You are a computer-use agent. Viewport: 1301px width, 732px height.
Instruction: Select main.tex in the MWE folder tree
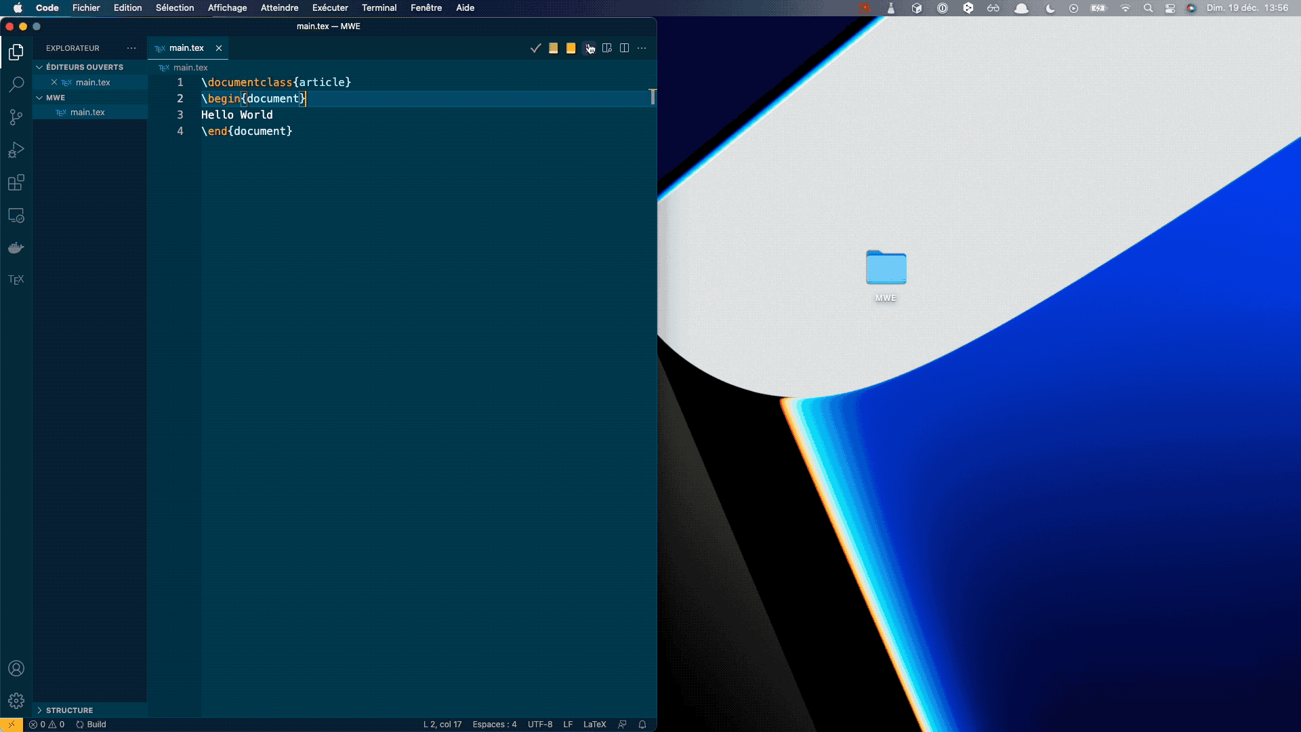click(x=87, y=113)
